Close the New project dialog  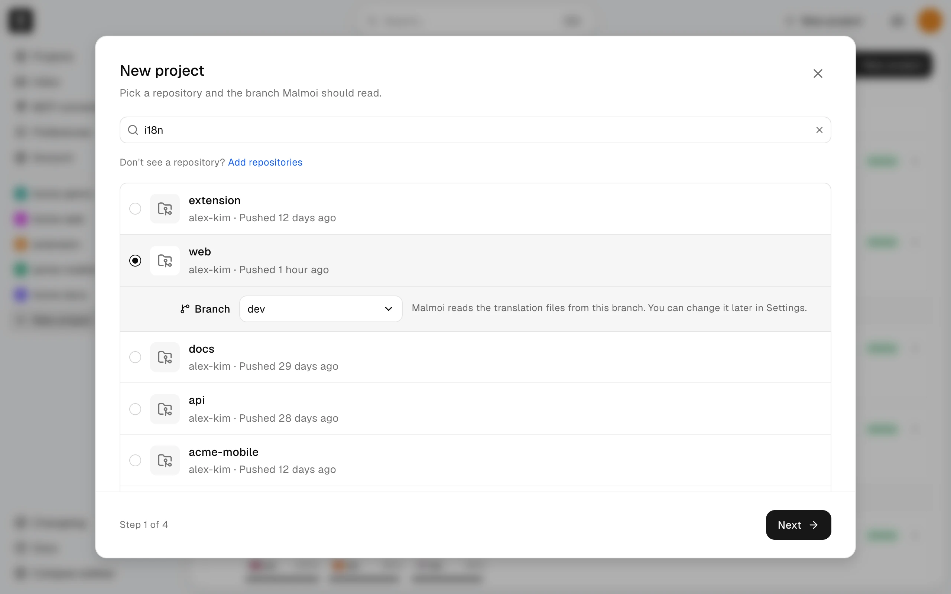point(818,74)
